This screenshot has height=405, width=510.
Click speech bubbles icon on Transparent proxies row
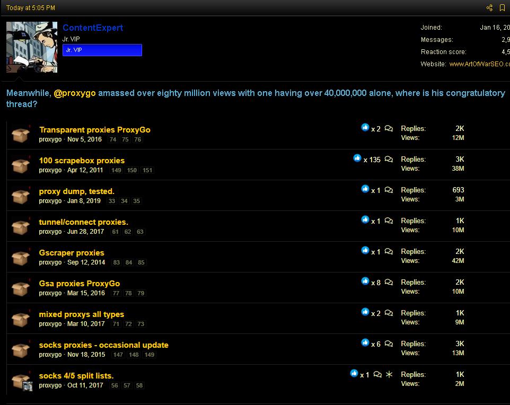click(389, 128)
